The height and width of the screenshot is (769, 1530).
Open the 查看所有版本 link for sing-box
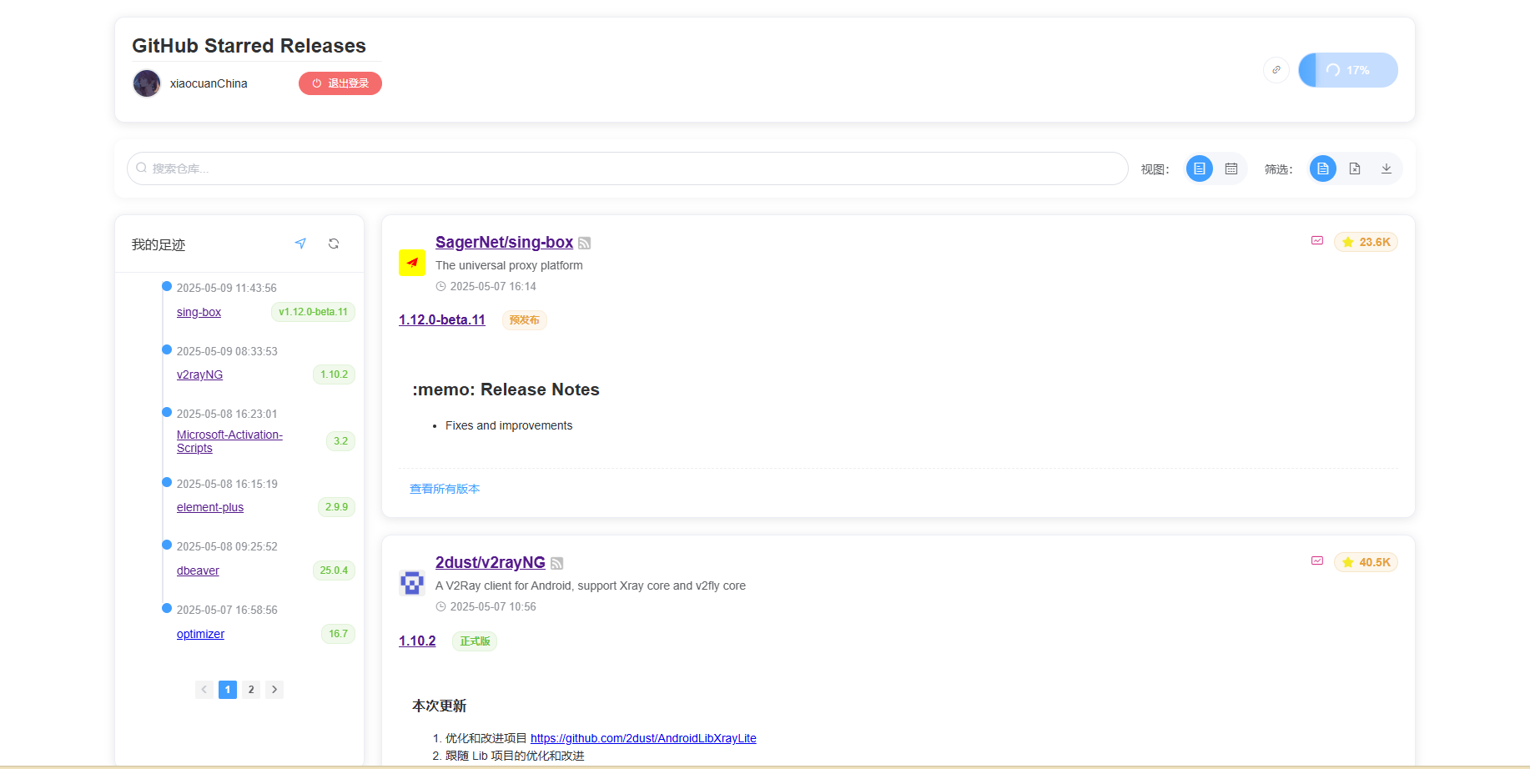point(445,489)
